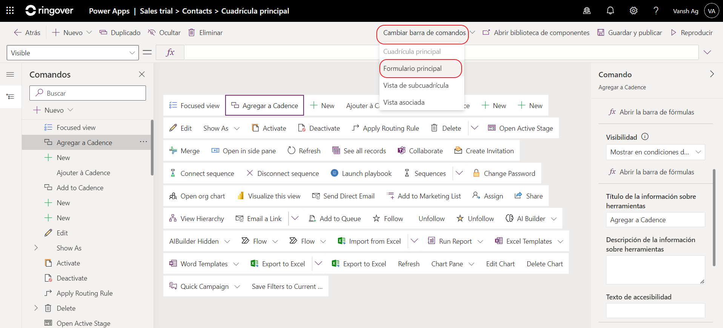Open the VA account avatar
The image size is (723, 328).
pos(711,11)
